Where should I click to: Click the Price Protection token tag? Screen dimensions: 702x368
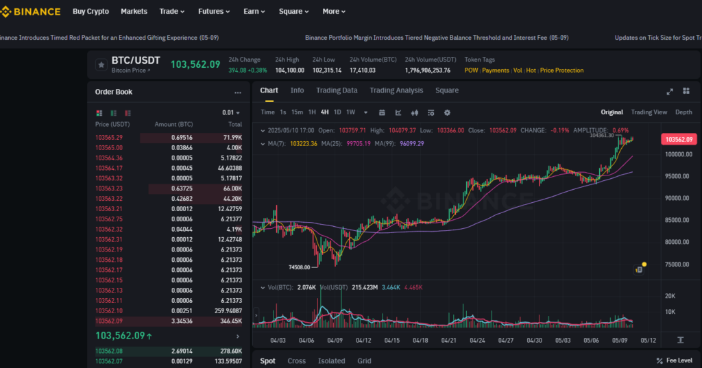(x=561, y=71)
